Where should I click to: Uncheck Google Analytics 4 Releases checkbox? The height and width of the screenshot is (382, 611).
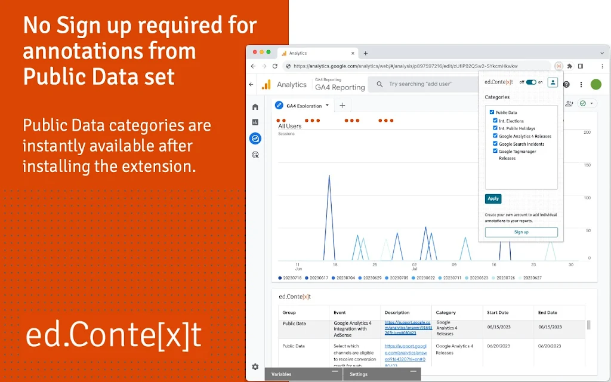495,135
